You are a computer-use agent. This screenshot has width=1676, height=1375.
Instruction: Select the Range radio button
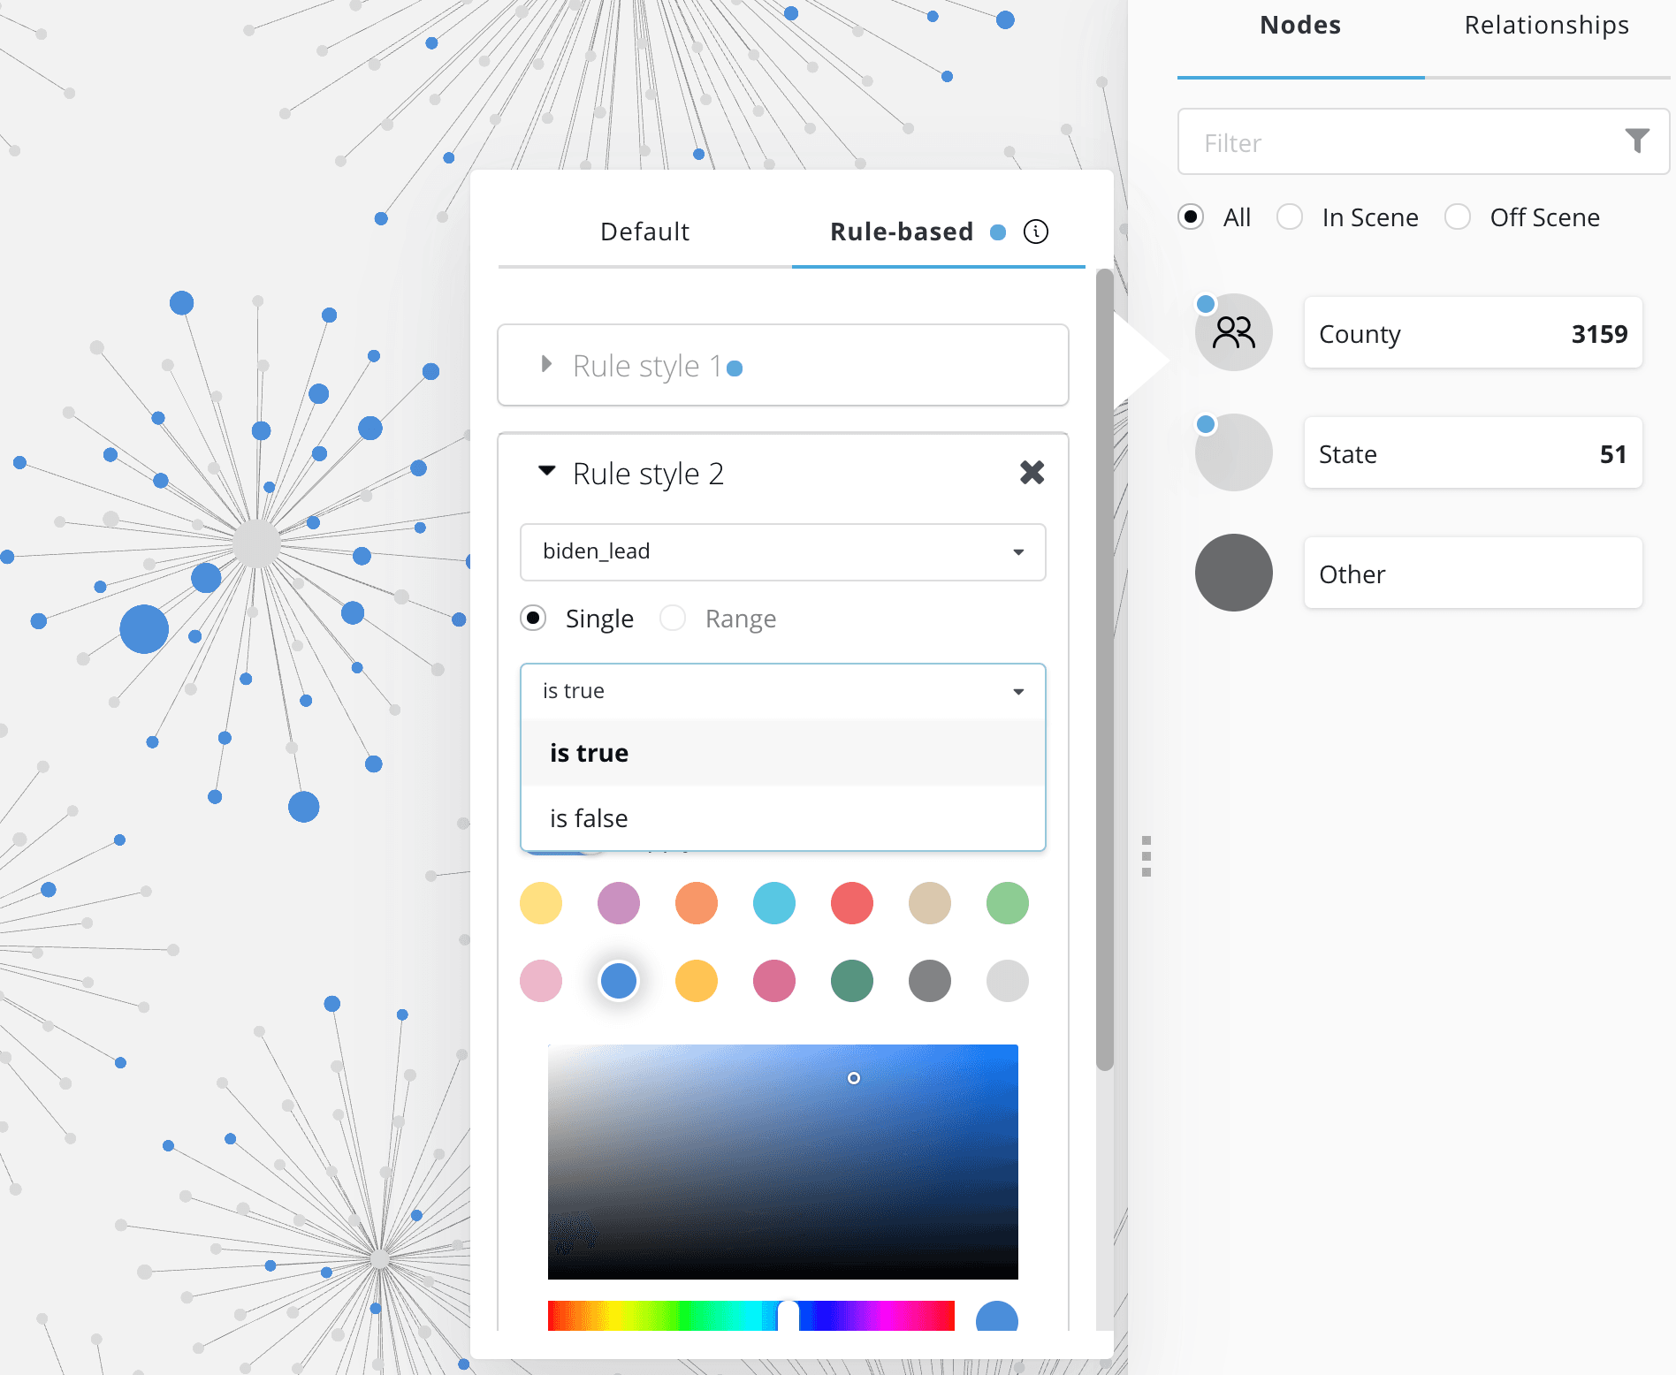click(673, 619)
